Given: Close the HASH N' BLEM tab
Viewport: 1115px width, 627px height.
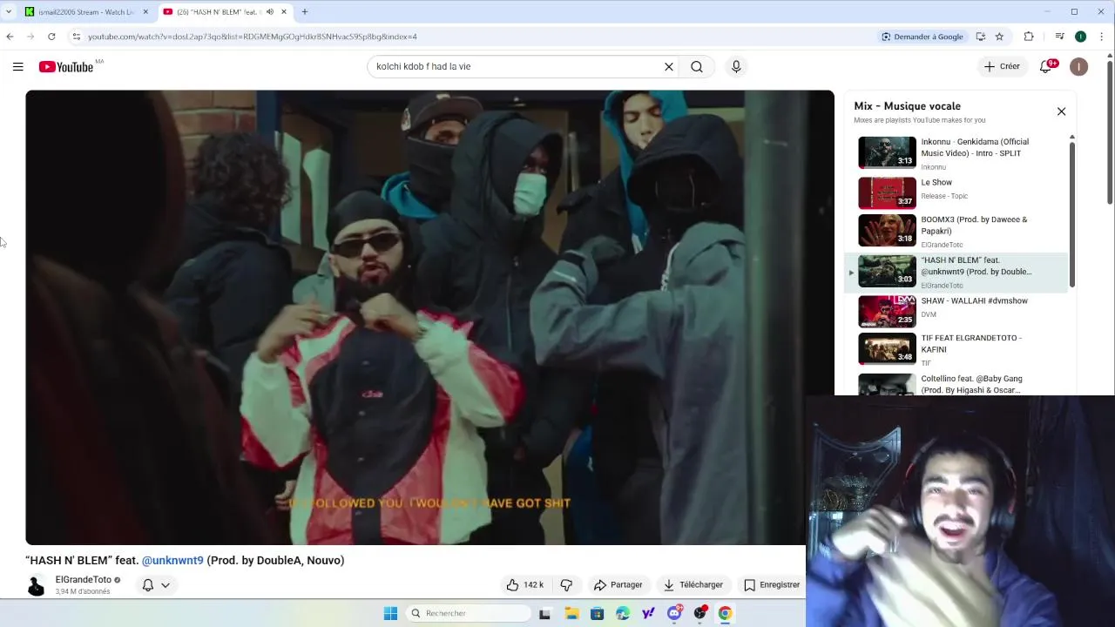Looking at the screenshot, I should coord(284,12).
